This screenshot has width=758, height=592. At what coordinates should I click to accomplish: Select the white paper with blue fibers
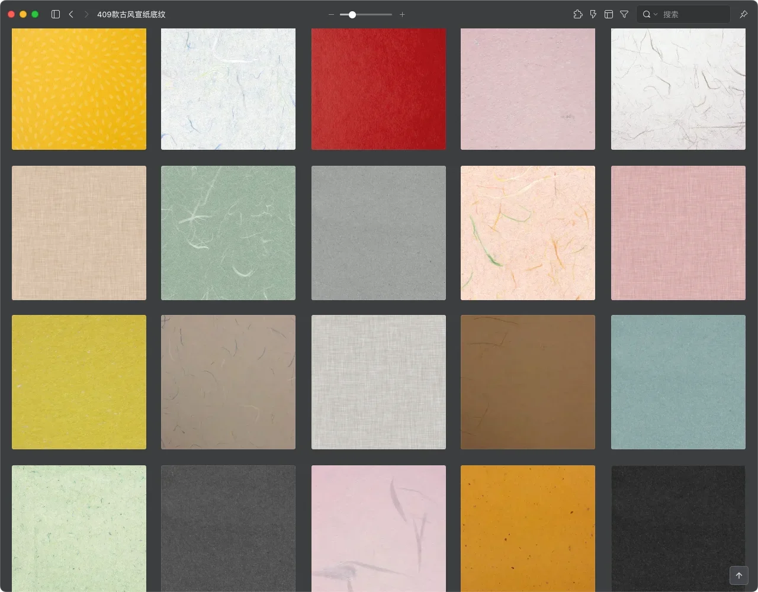[228, 89]
